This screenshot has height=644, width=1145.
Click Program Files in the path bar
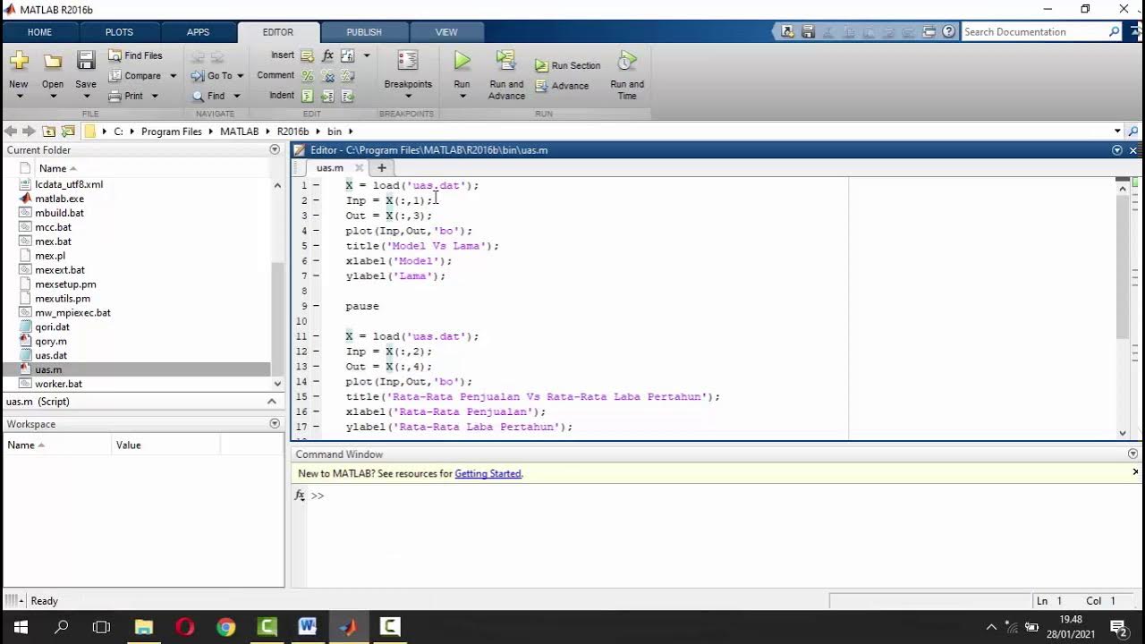click(172, 131)
